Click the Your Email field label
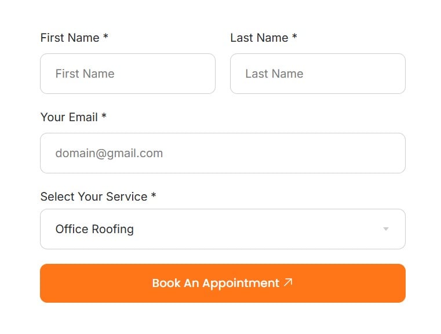Screen dimensions: 441x334 click(x=69, y=117)
